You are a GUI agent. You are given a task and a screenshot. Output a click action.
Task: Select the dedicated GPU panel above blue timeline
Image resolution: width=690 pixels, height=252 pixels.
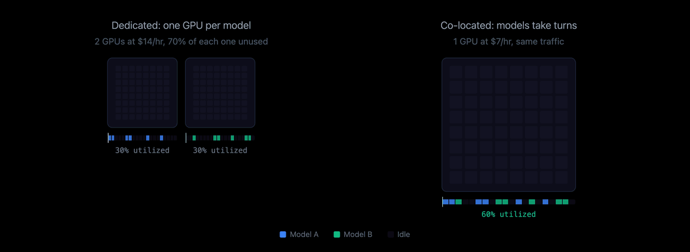click(x=142, y=92)
